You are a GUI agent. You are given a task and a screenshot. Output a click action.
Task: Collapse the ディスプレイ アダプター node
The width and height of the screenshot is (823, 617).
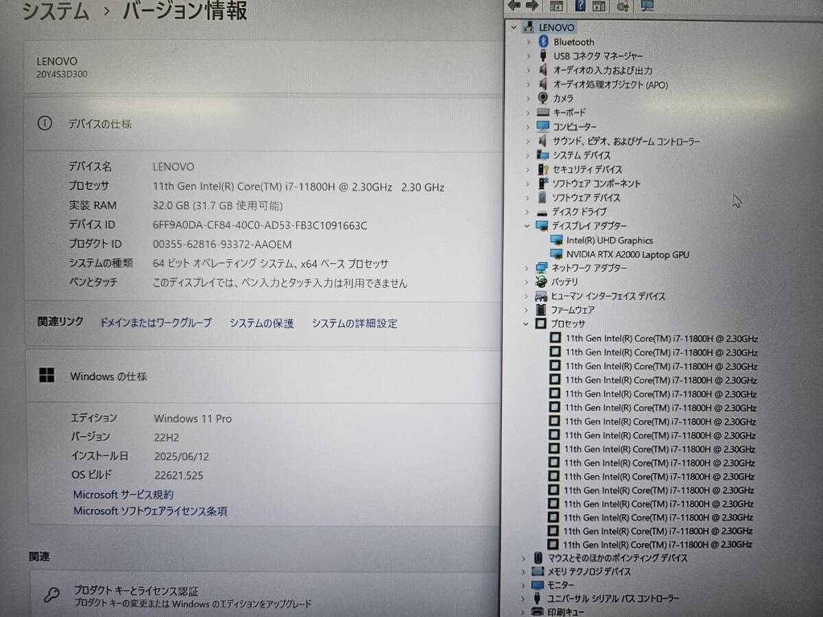(x=527, y=226)
